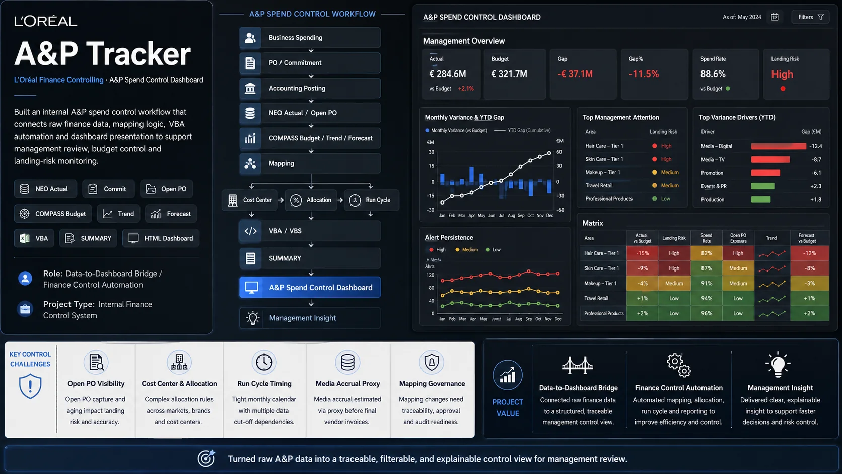This screenshot has height=474, width=842.
Task: Select the A&P Spend Control Dashboard step
Action: [310, 287]
